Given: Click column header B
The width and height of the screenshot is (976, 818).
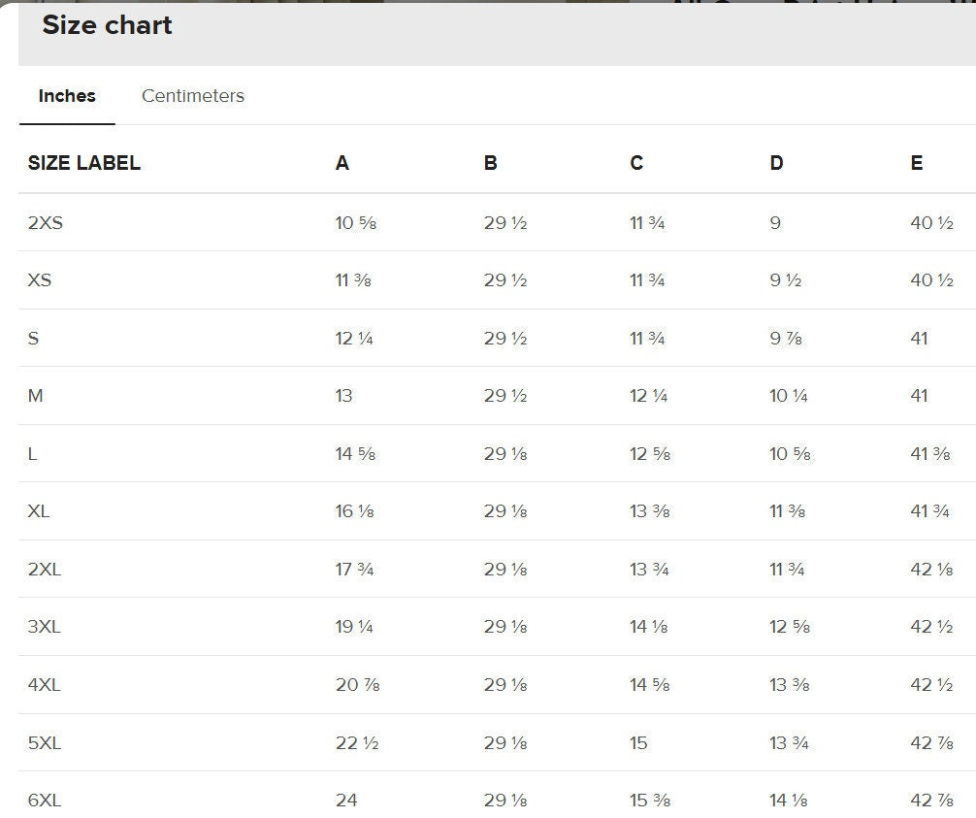Looking at the screenshot, I should (x=490, y=163).
